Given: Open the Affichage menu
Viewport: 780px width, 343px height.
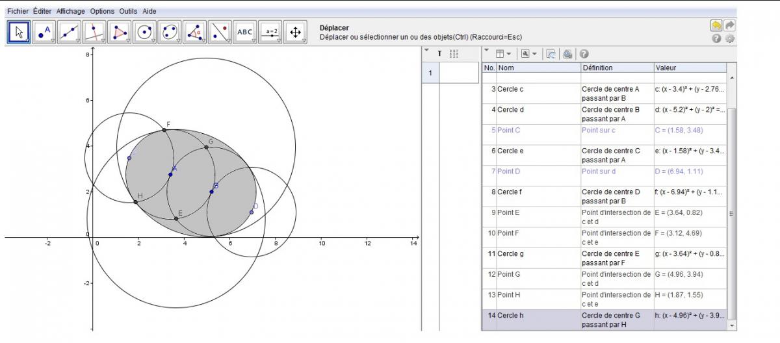Looking at the screenshot, I should coord(71,11).
